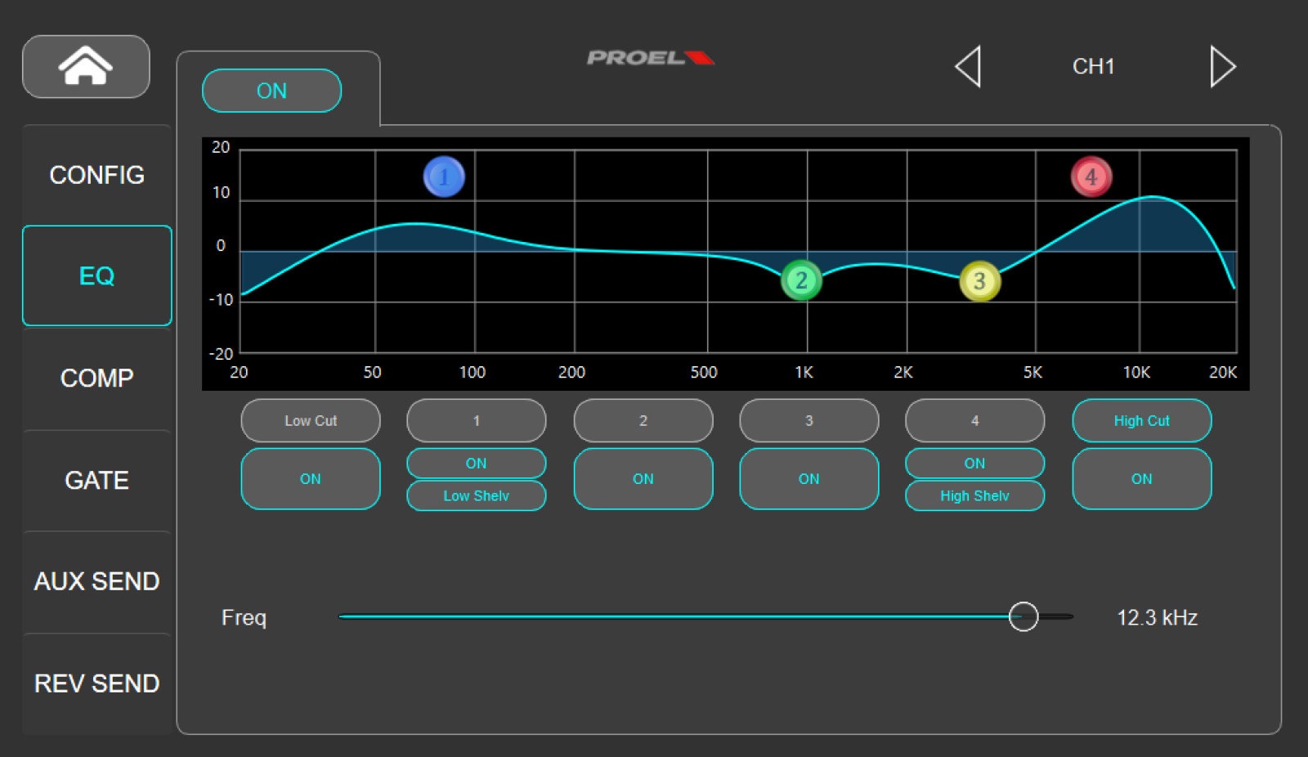Click the Freq slider handle
The height and width of the screenshot is (757, 1308).
pyautogui.click(x=1023, y=616)
